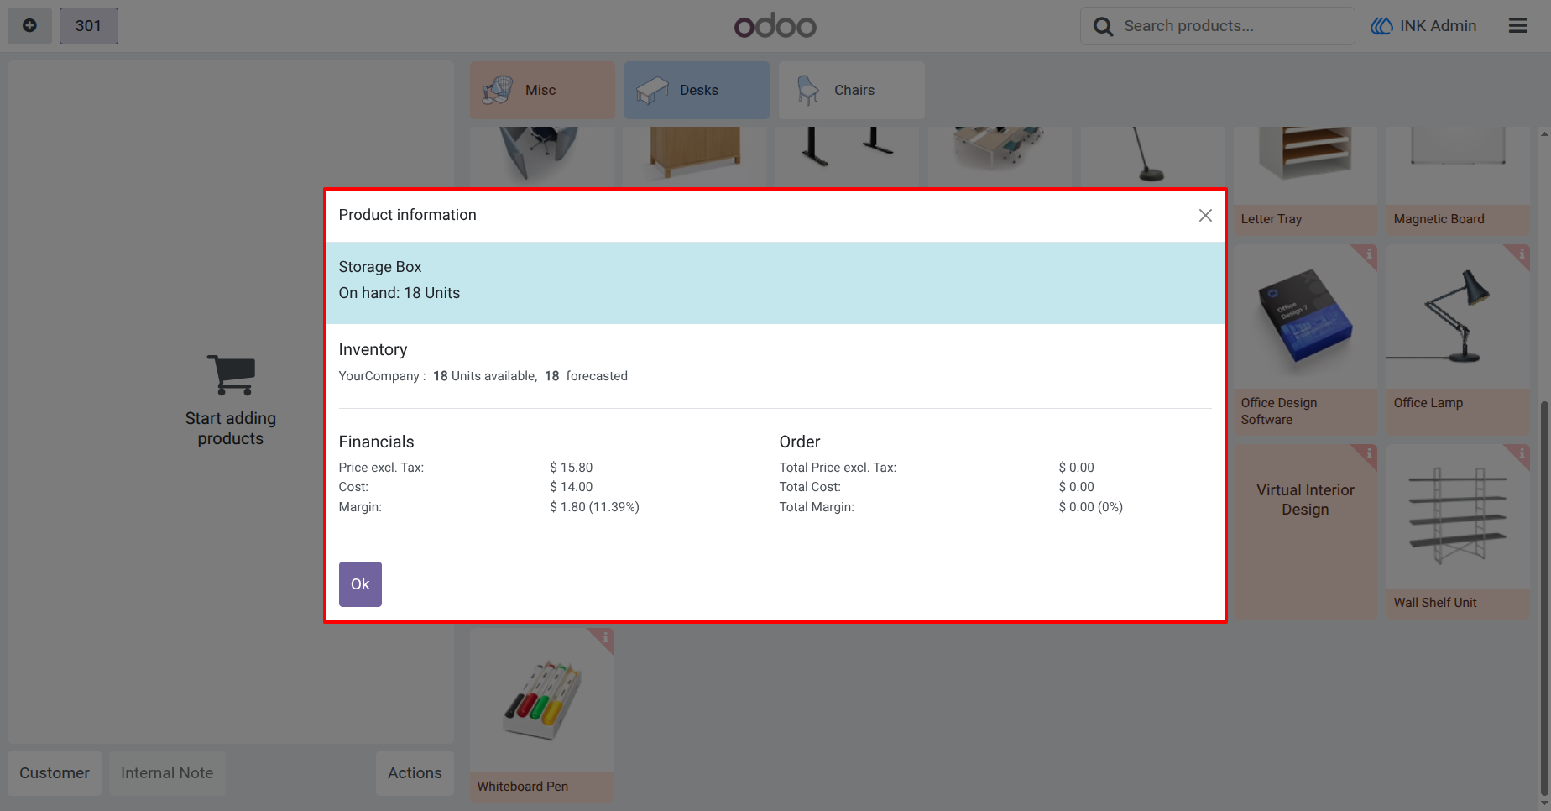The height and width of the screenshot is (811, 1551).
Task: Add Letter Tray product
Action: point(1305,181)
